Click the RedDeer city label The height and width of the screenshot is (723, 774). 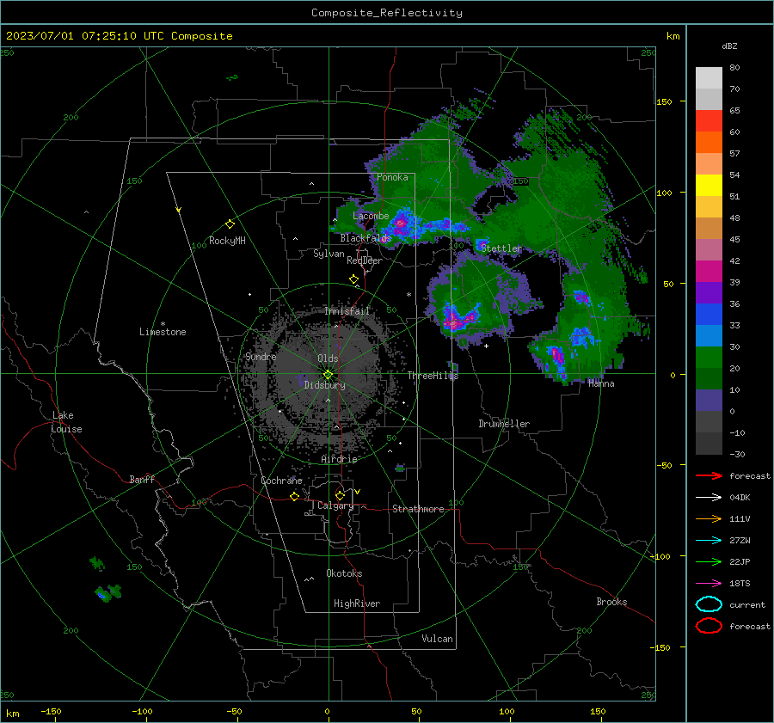point(365,260)
